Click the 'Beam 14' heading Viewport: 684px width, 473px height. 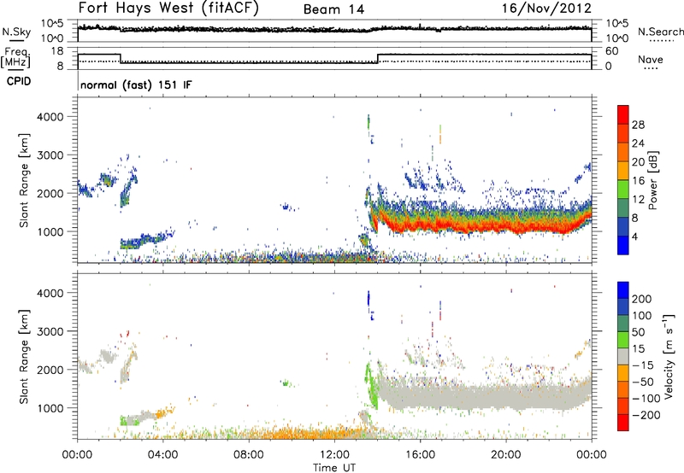pyautogui.click(x=333, y=9)
